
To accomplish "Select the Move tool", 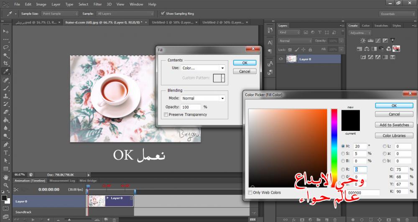I will [6, 31].
